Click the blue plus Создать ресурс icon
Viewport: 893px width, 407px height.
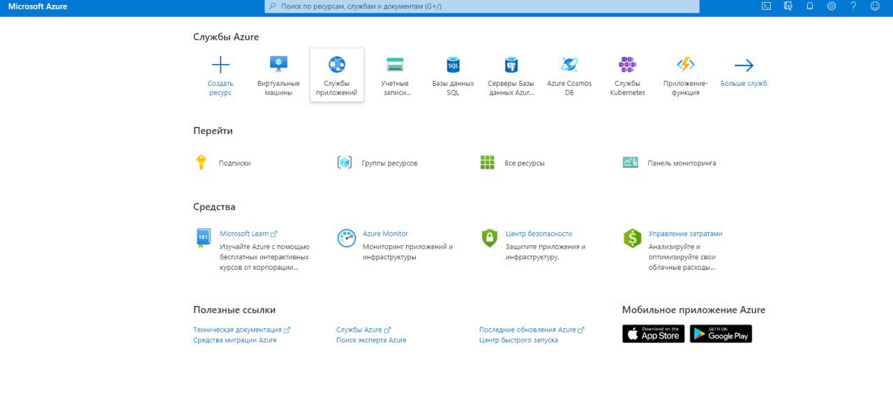[x=220, y=65]
